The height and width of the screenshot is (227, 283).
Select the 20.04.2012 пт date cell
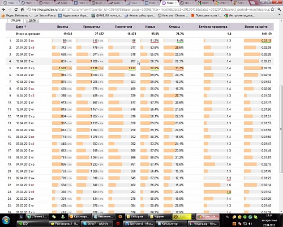(25, 54)
